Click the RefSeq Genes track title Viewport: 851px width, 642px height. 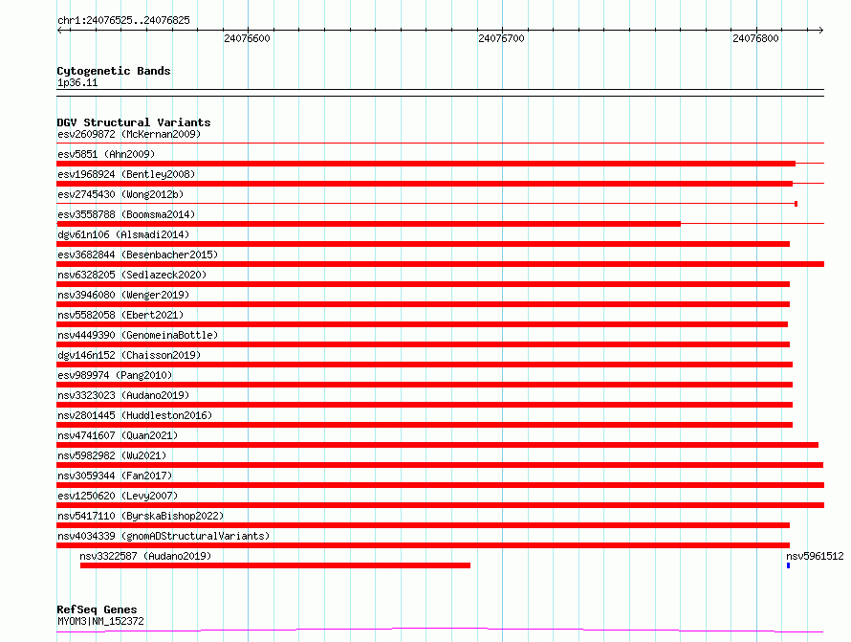[x=97, y=609]
